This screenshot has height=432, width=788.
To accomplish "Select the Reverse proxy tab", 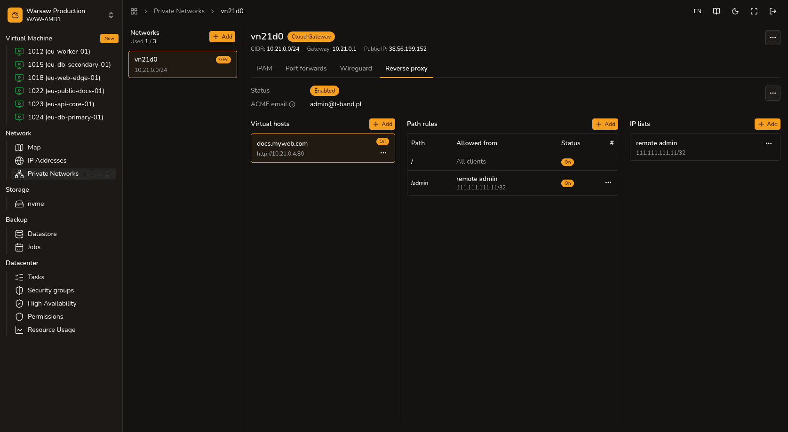I will click(x=406, y=69).
